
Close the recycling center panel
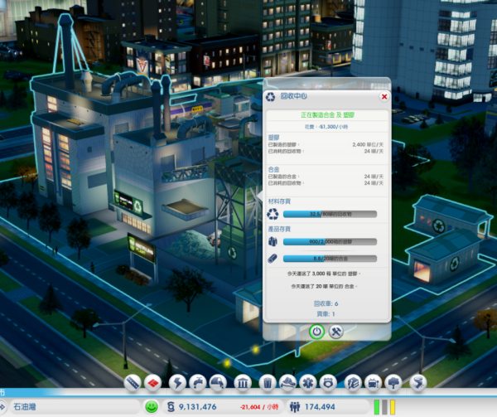tap(384, 96)
